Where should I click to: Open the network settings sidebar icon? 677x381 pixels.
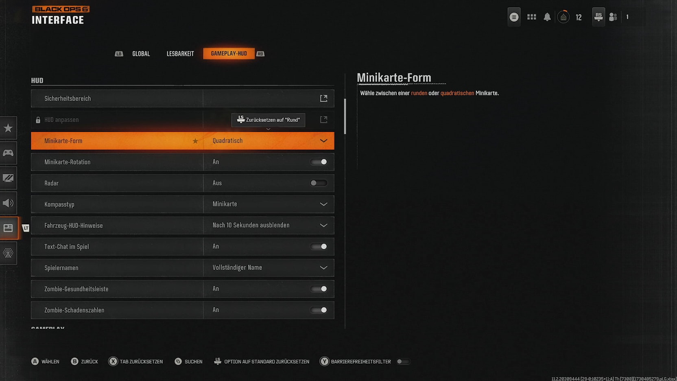[8, 253]
